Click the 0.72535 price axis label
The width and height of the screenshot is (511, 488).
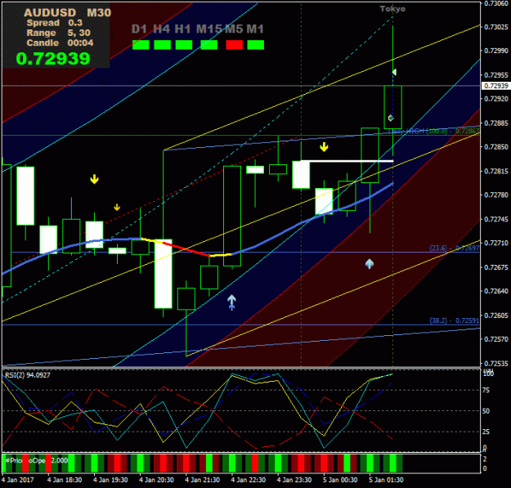(495, 363)
